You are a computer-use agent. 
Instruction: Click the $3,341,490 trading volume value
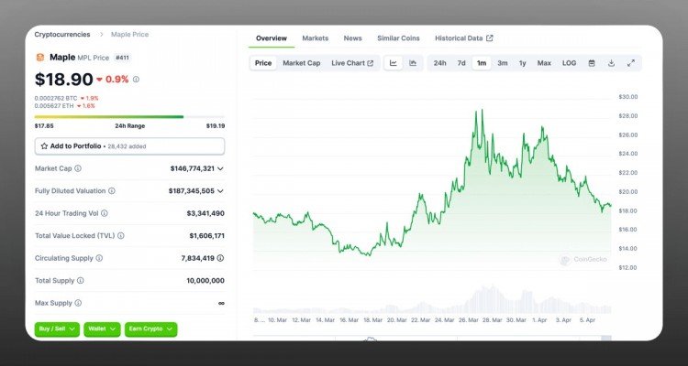205,213
